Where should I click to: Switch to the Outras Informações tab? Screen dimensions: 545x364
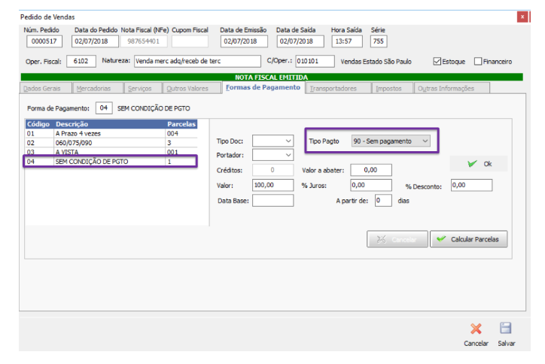coord(452,89)
